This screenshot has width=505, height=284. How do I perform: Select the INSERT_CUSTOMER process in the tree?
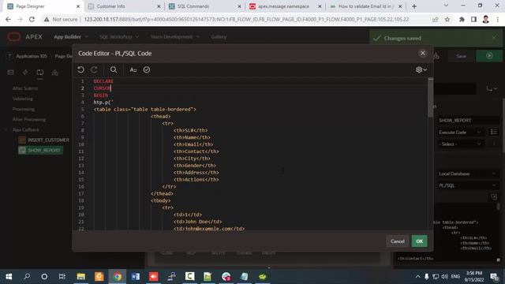[x=48, y=140]
